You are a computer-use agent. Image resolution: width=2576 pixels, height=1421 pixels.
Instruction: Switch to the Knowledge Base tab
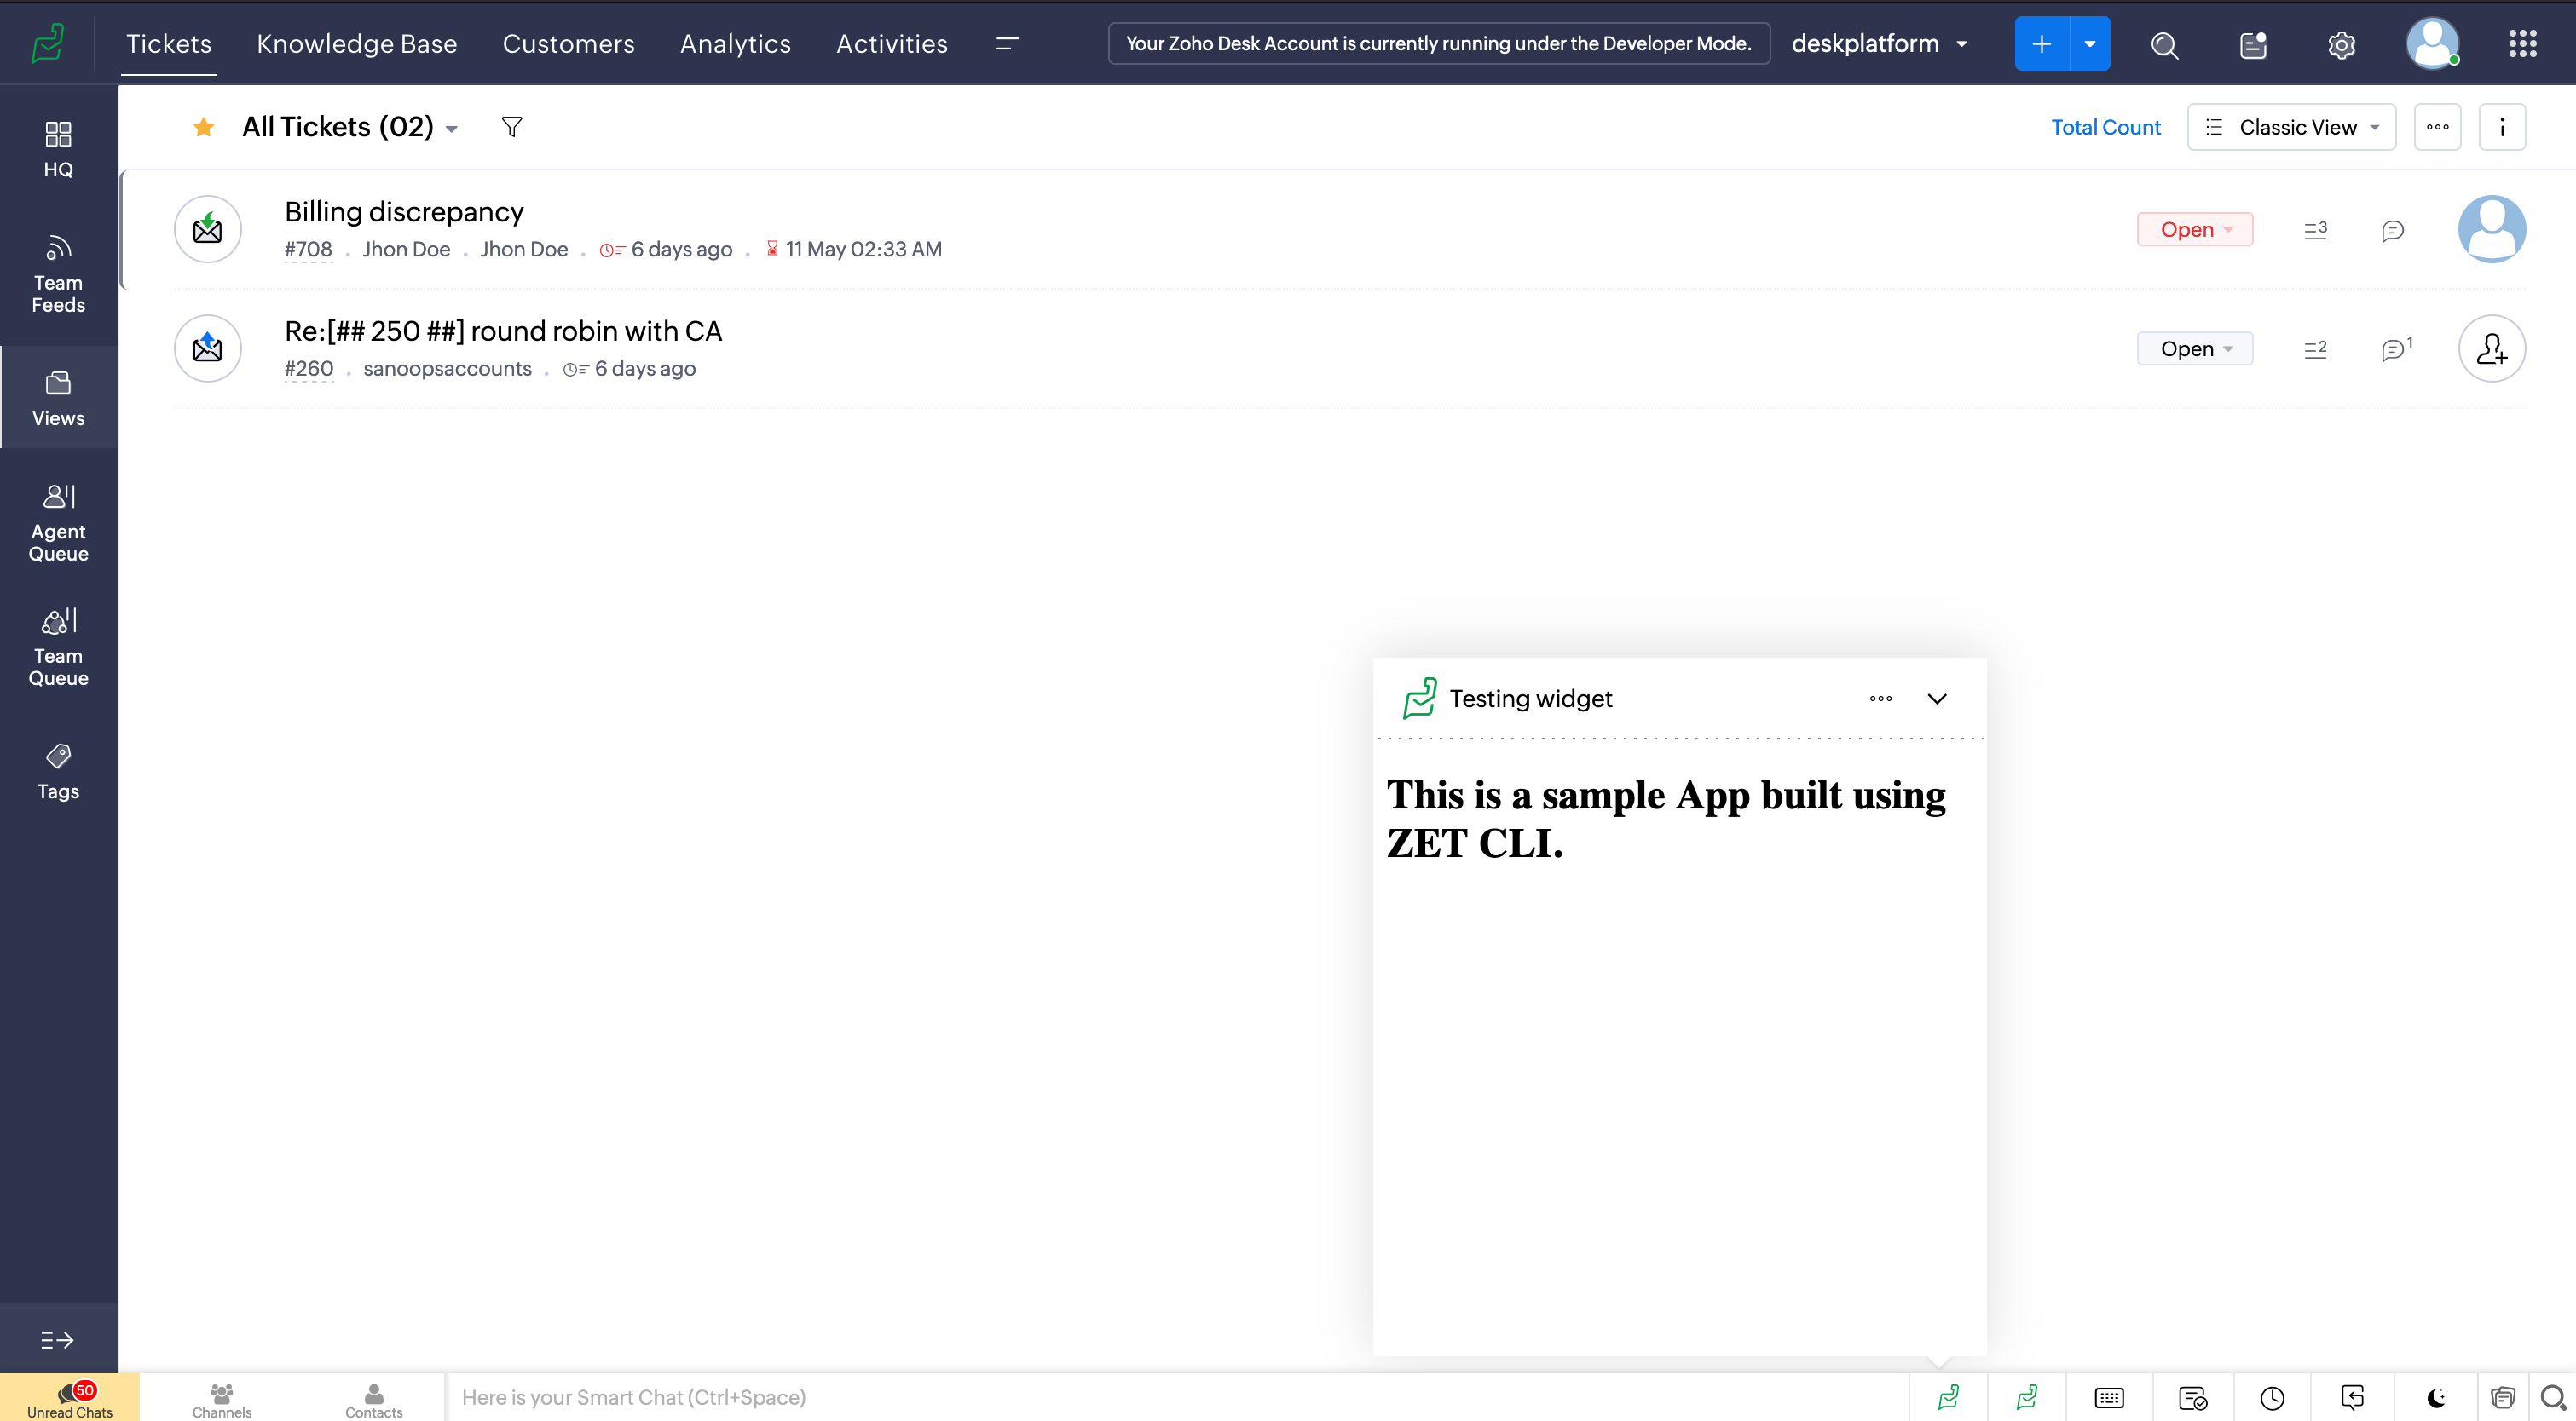pos(357,43)
